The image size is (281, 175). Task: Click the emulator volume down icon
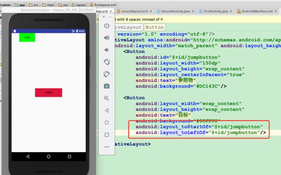tap(107, 50)
